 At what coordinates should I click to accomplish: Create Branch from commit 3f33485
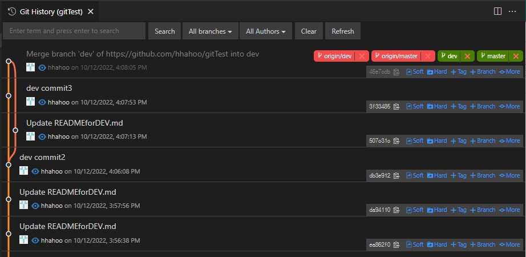pos(483,106)
